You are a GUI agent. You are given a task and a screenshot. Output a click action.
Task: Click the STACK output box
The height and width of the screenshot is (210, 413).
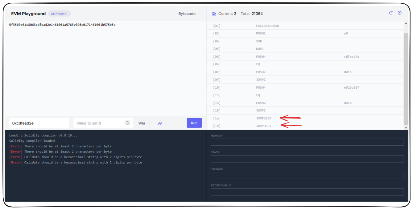point(307,159)
